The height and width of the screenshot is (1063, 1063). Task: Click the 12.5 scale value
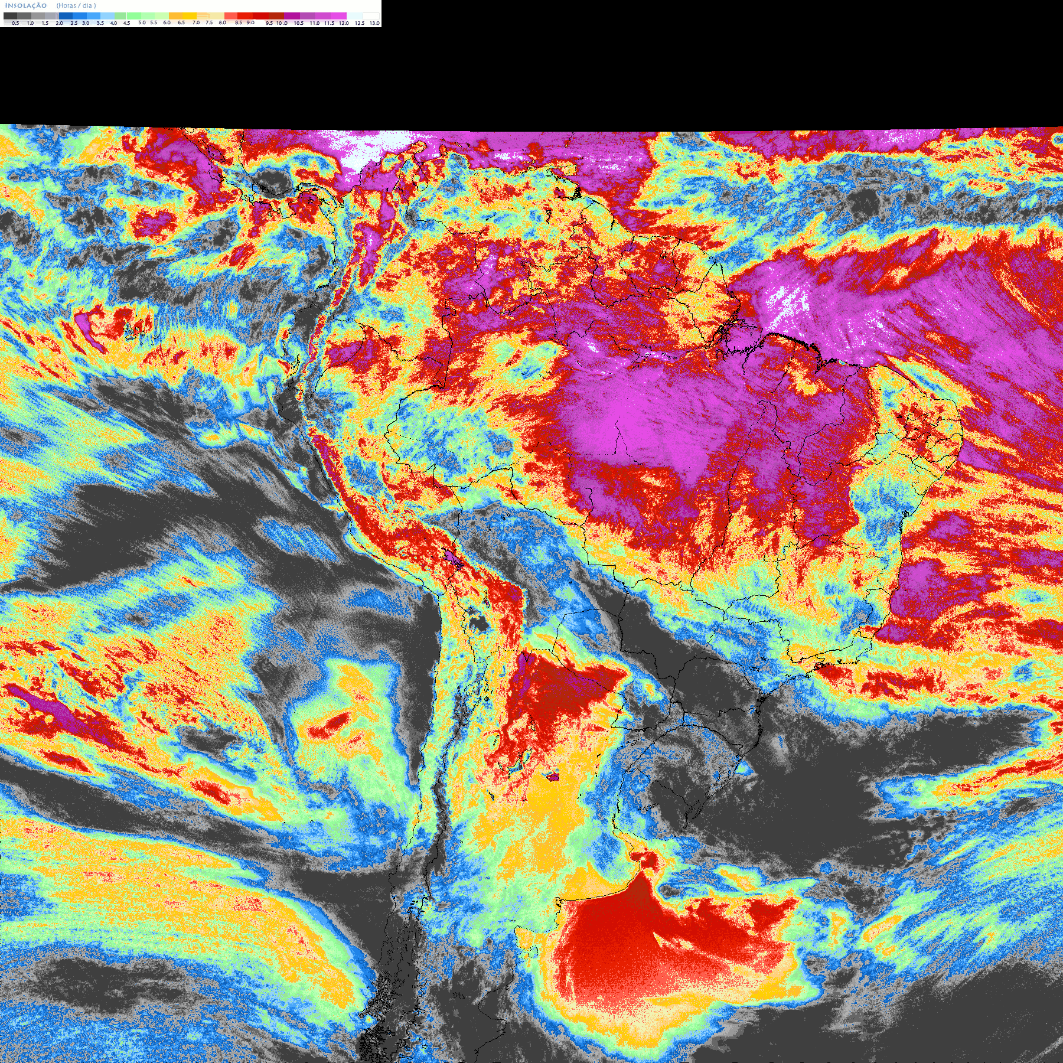[x=360, y=23]
